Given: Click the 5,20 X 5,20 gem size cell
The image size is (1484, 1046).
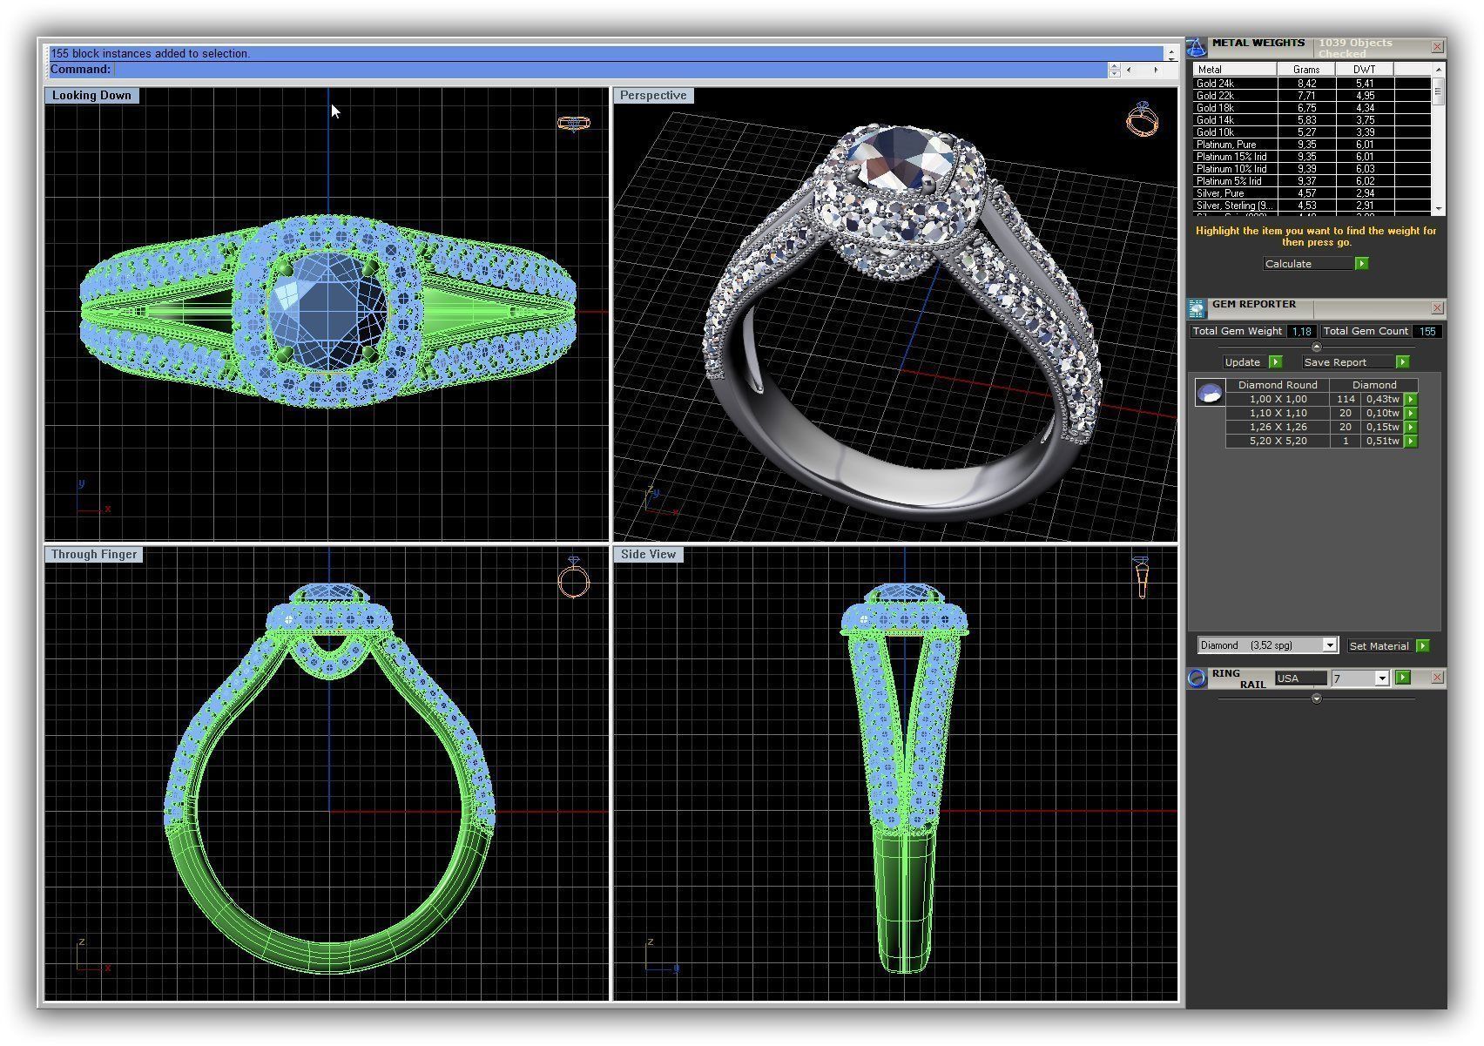Looking at the screenshot, I should click(x=1278, y=442).
